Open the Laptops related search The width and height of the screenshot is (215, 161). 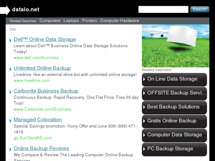pos(71,21)
